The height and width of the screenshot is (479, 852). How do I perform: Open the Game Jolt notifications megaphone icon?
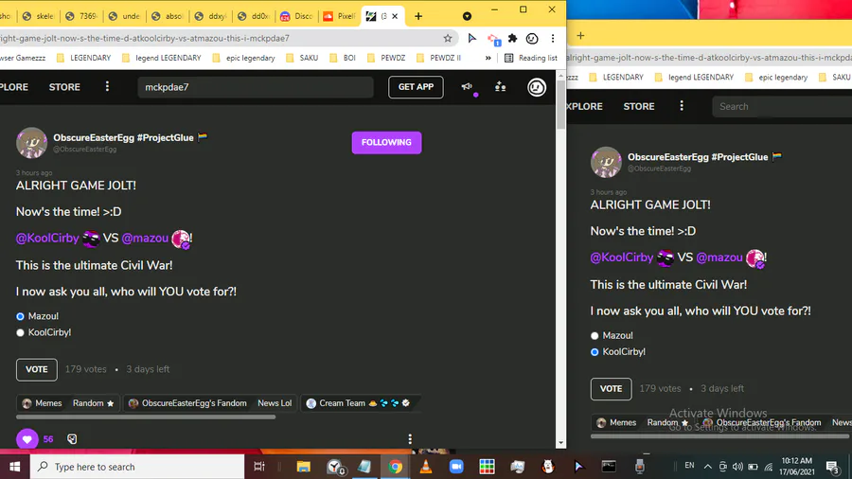click(x=467, y=87)
